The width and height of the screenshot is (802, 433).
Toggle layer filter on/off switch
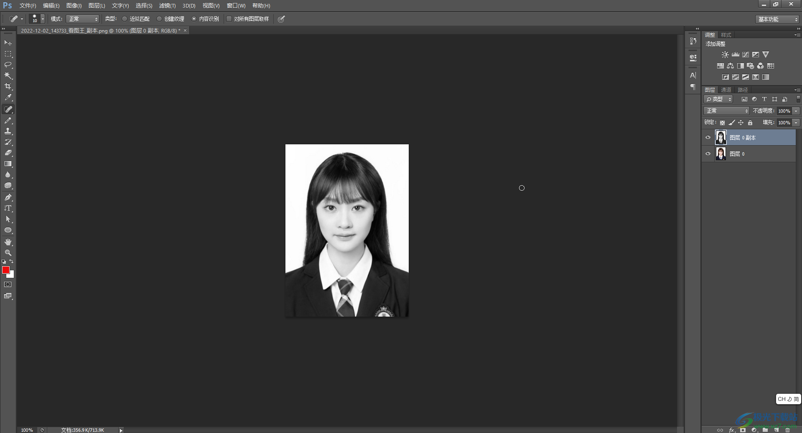[x=798, y=99]
